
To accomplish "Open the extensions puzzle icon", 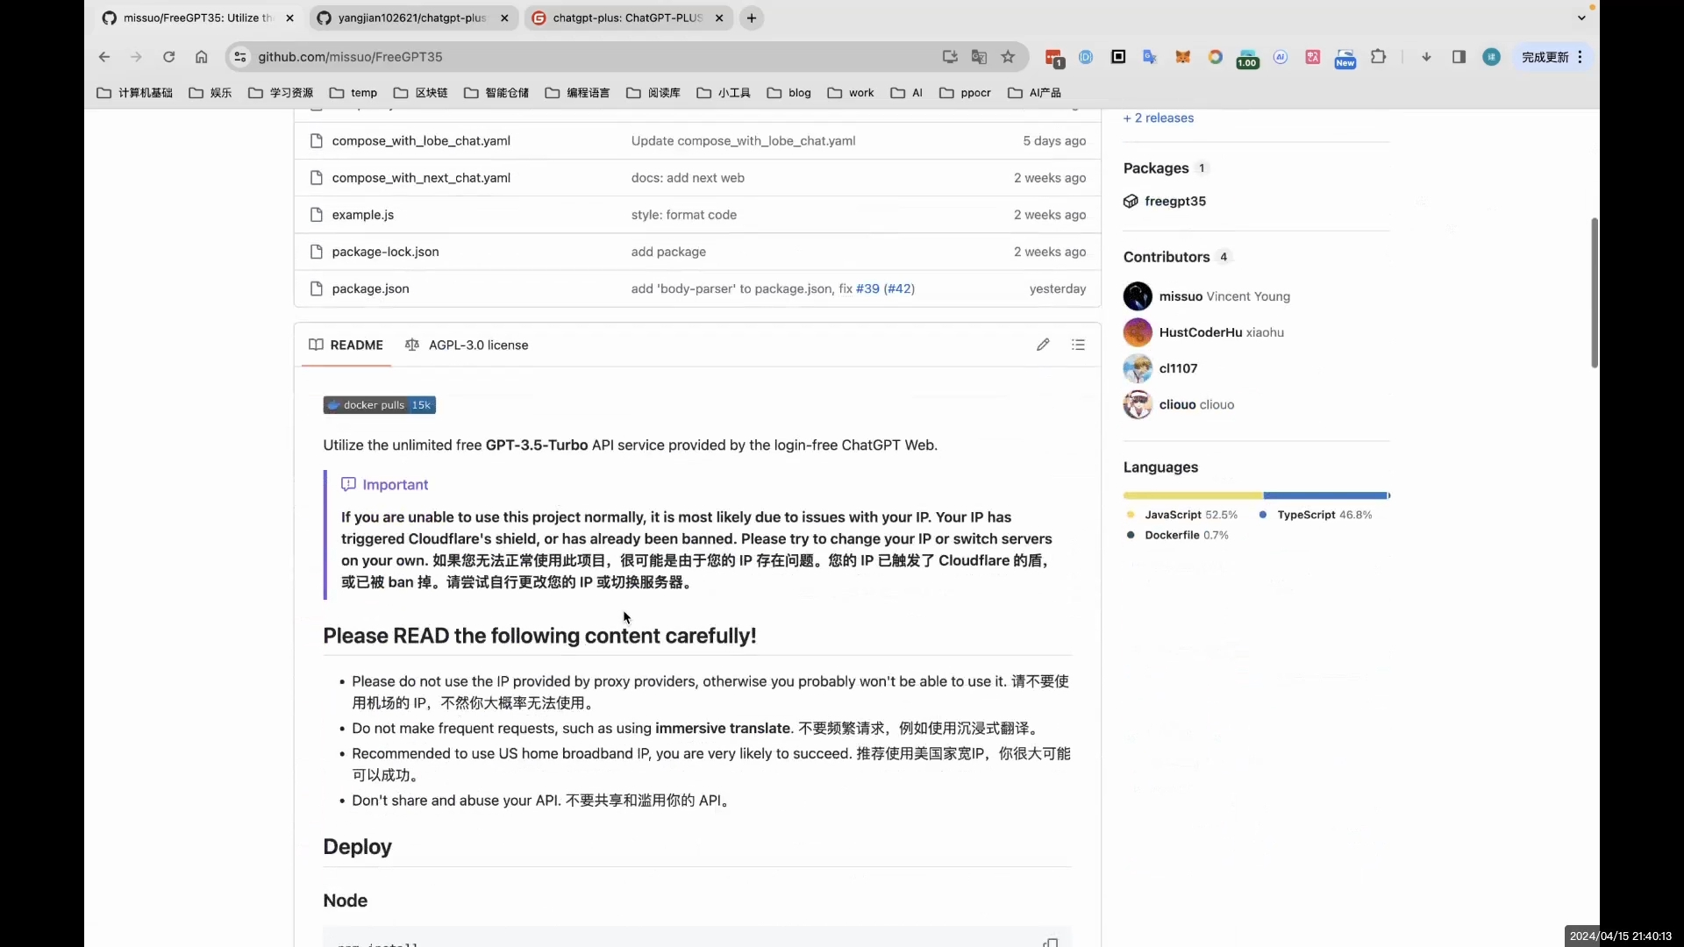I will coord(1378,57).
